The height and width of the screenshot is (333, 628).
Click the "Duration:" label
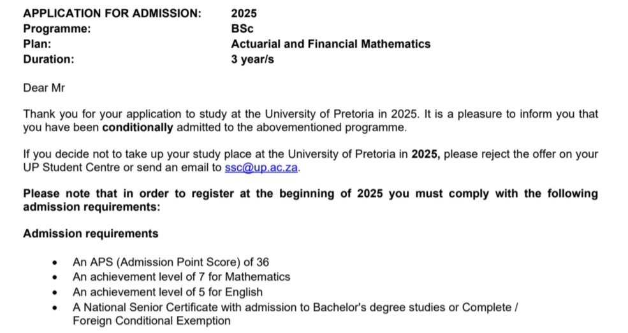[x=48, y=60]
